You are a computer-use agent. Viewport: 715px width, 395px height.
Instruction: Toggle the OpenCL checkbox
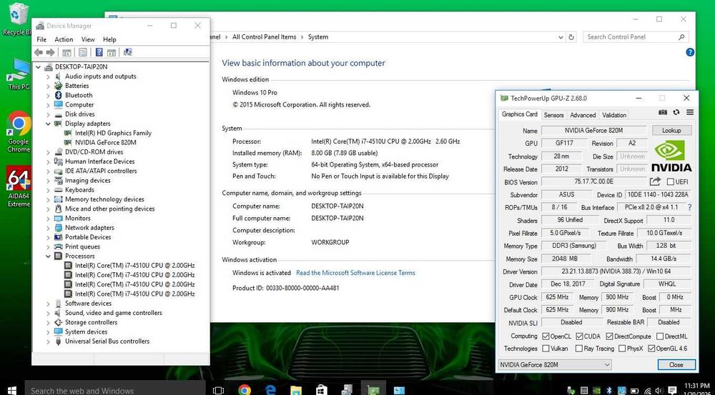[546, 336]
